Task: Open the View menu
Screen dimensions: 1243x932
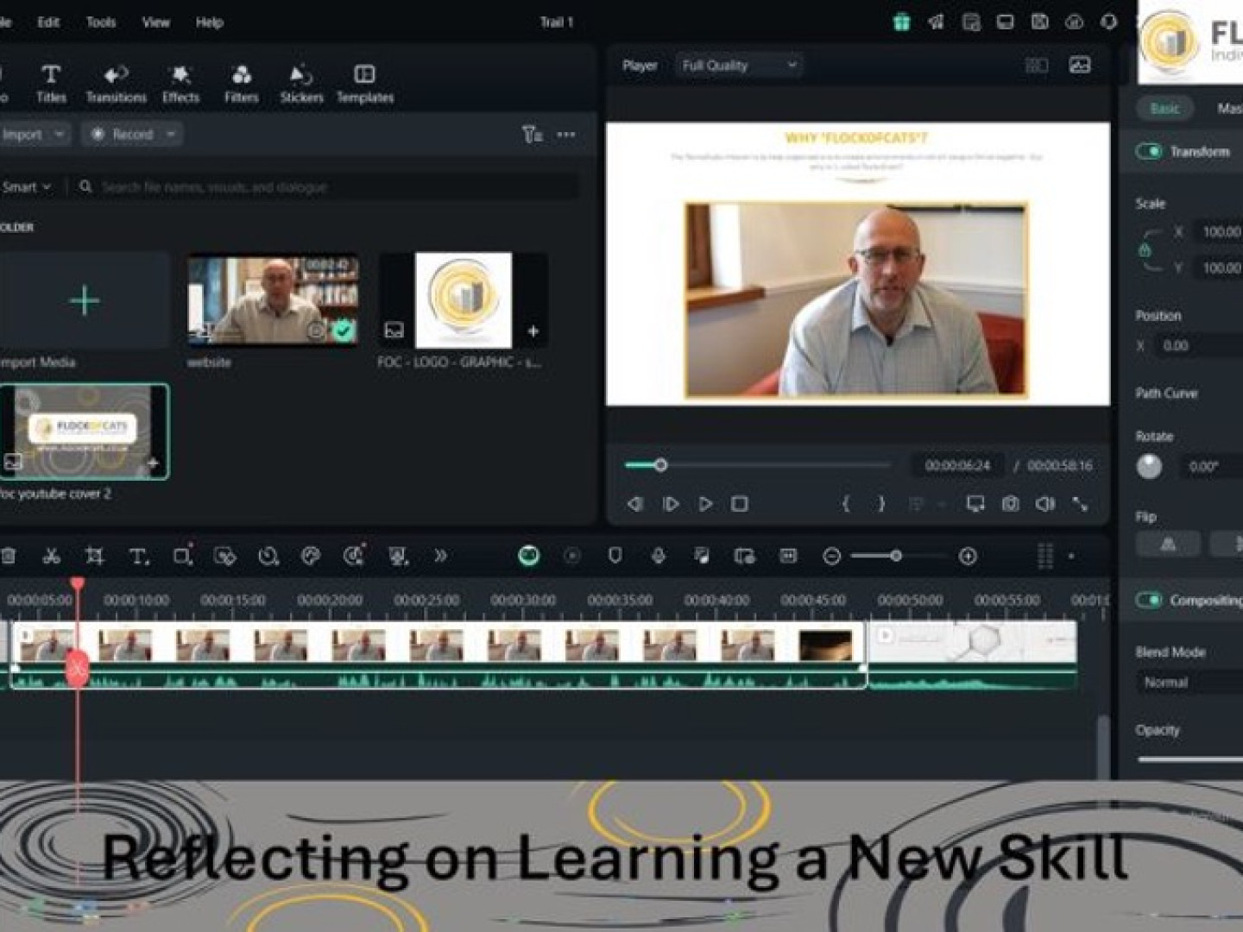Action: click(156, 22)
